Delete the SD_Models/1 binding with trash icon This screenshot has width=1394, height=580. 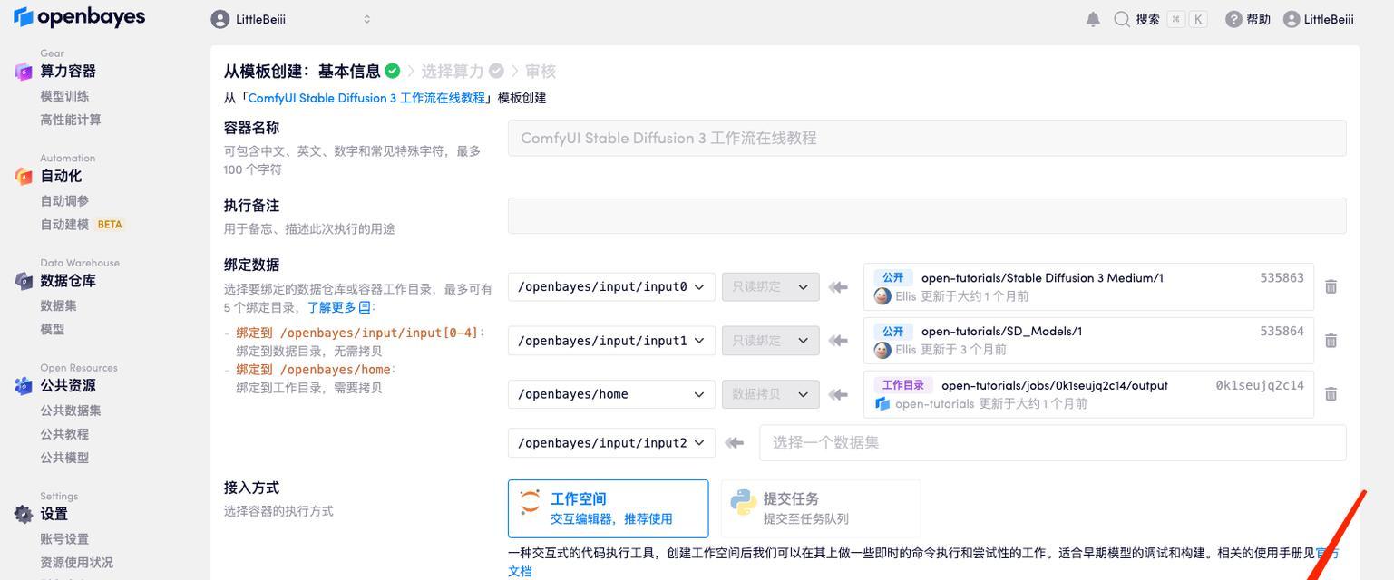[1331, 341]
